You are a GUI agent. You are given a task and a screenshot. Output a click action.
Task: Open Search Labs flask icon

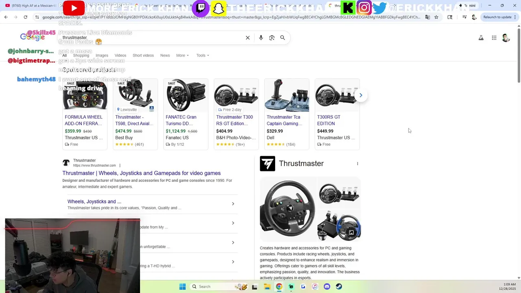coord(481,38)
